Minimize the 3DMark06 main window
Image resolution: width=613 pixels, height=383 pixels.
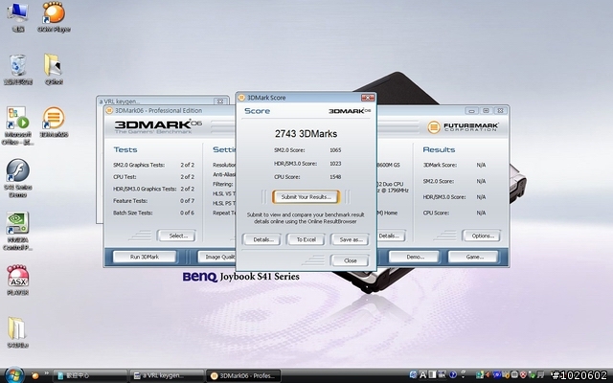(471, 111)
